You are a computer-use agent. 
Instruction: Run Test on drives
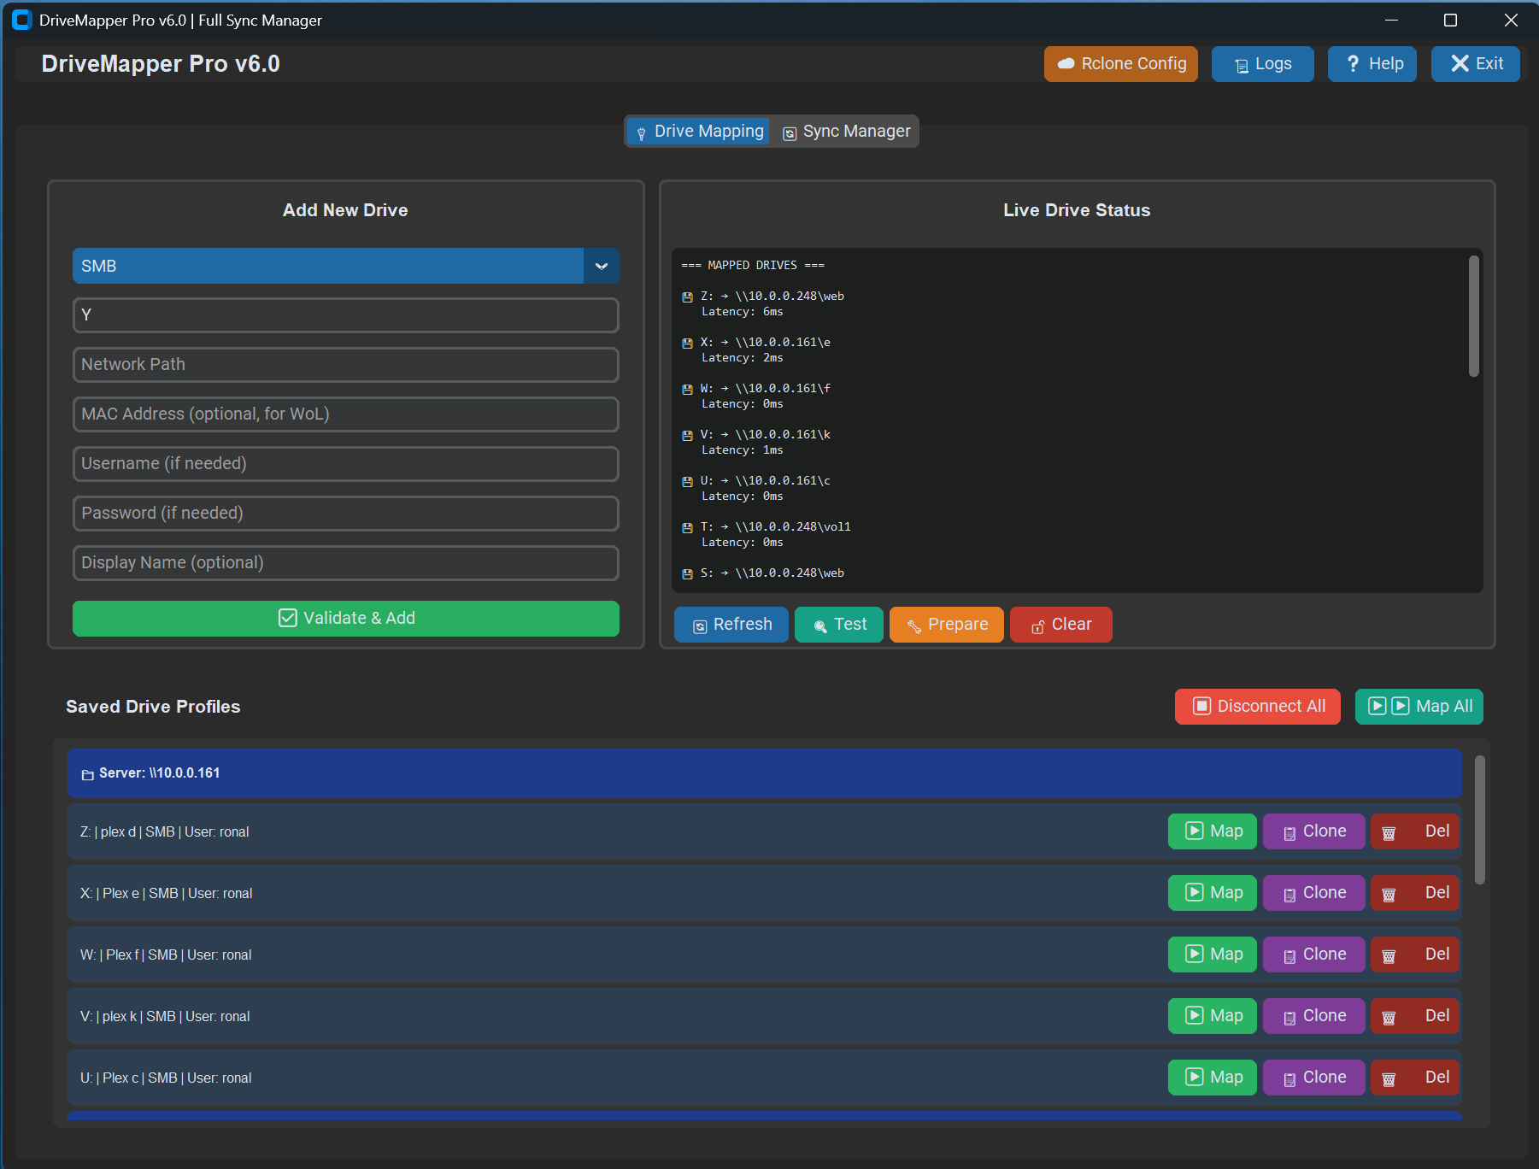click(838, 625)
